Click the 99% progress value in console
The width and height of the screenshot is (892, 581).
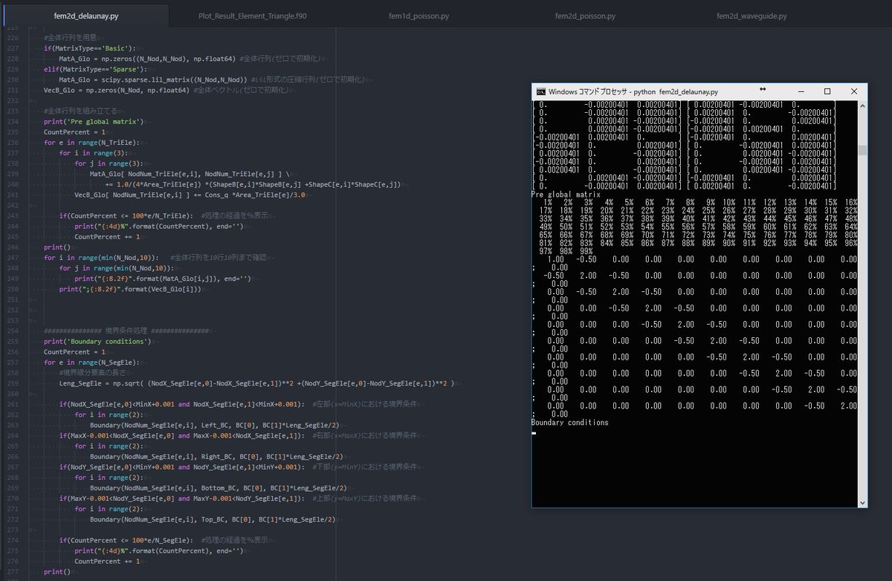586,251
